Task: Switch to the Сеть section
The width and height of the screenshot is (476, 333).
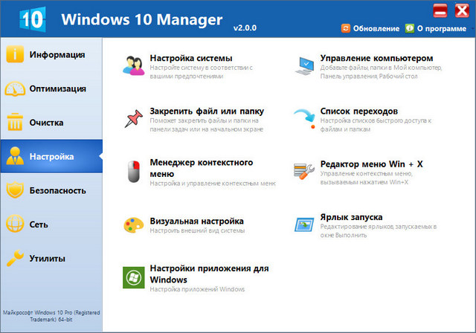Action: coord(51,224)
